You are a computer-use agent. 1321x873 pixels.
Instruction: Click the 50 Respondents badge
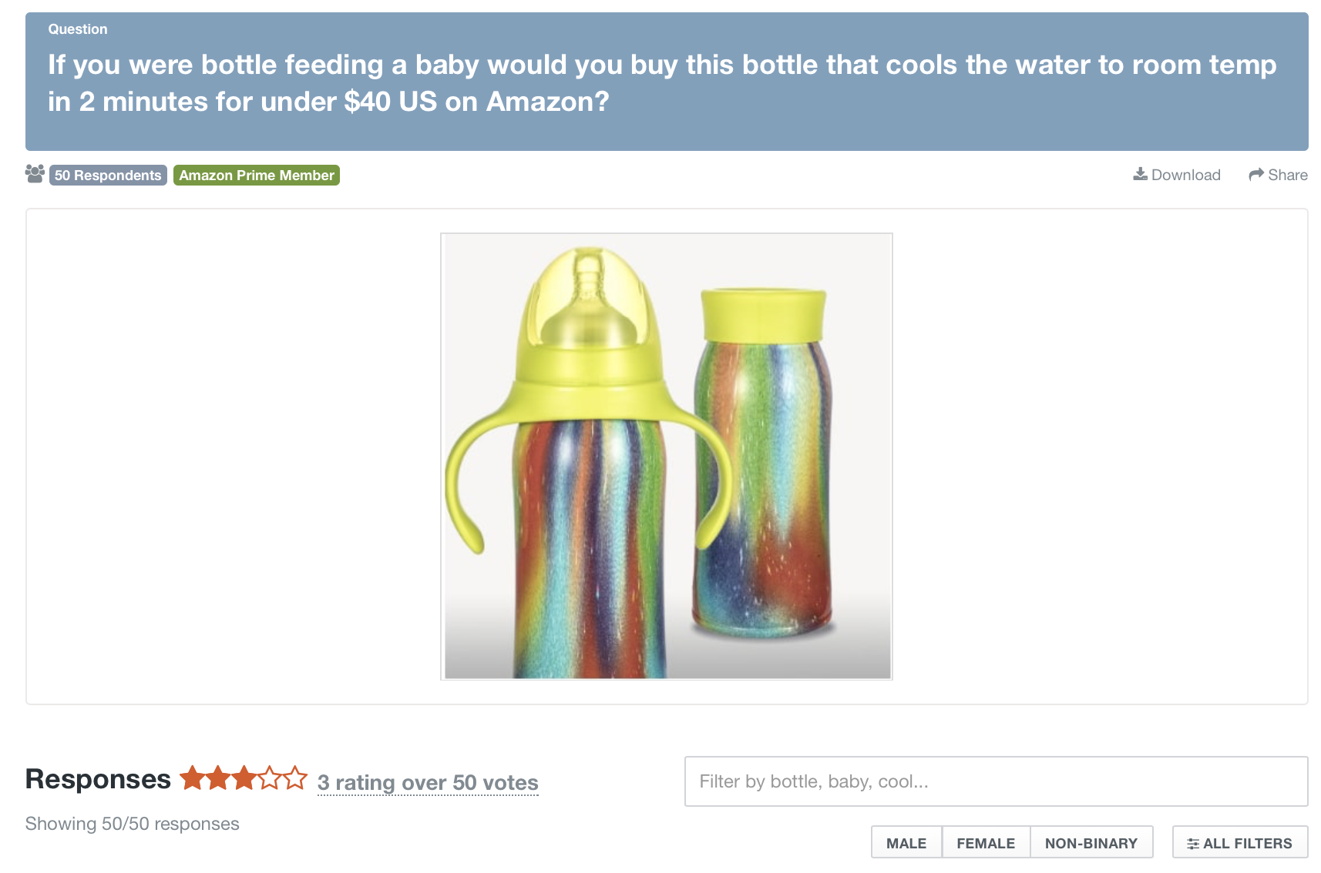[108, 176]
